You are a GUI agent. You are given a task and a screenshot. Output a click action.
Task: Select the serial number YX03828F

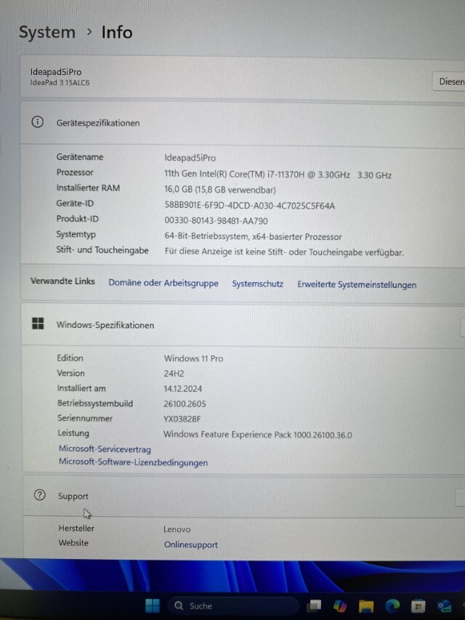(182, 419)
